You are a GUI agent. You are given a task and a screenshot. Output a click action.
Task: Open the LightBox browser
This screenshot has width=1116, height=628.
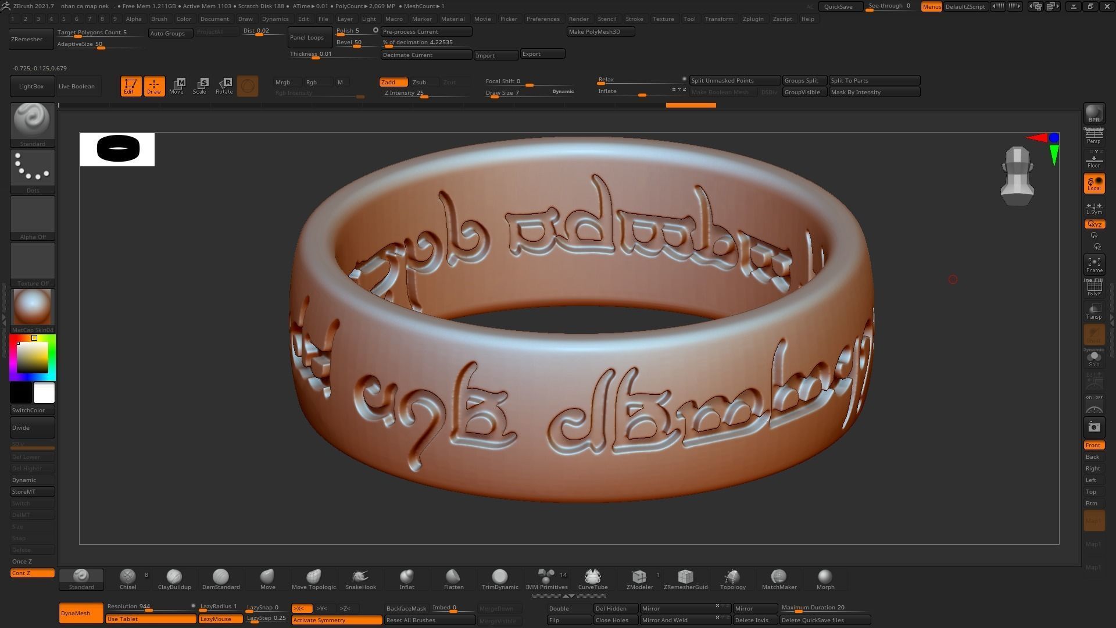[x=33, y=86]
